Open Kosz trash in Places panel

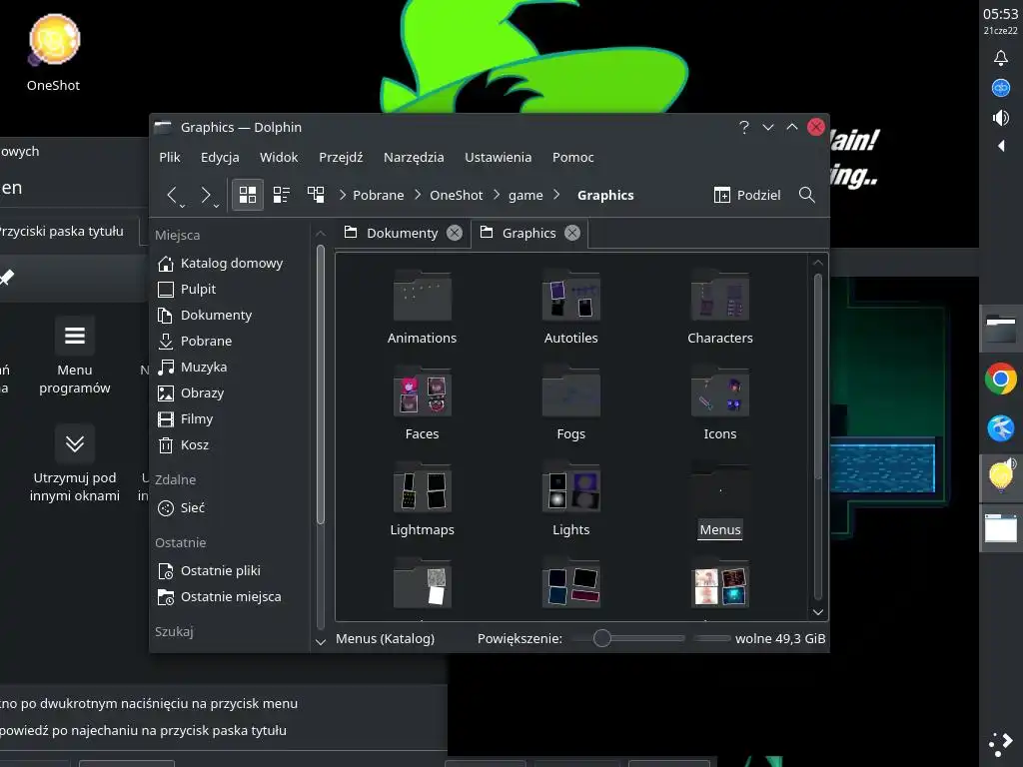pos(184,445)
